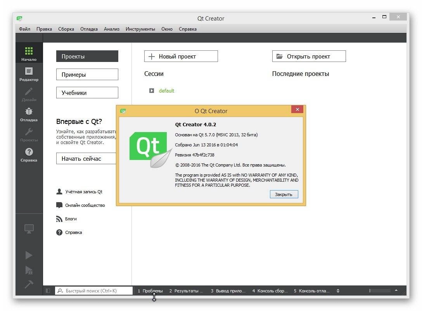
Task: Open Справка mode in left sidebar
Action: [29, 155]
